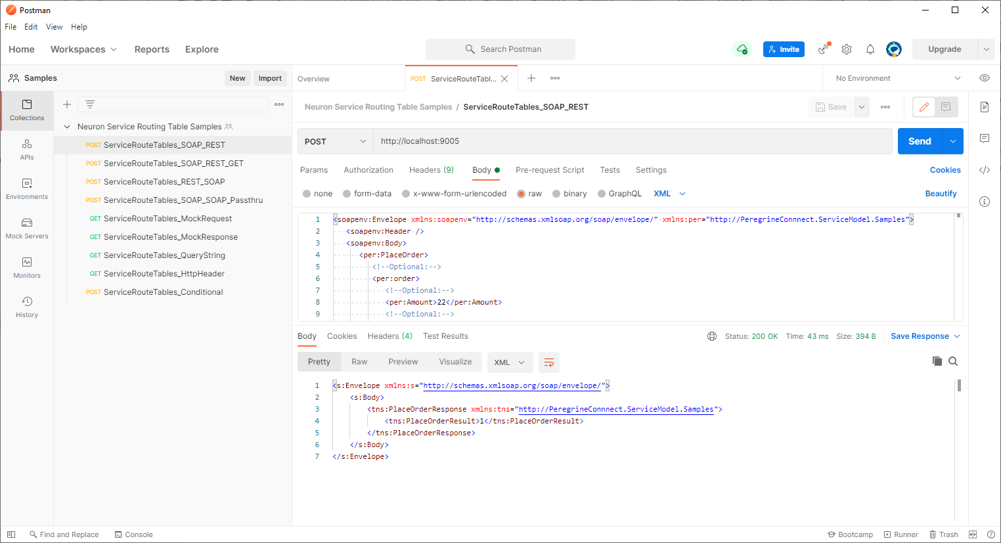The width and height of the screenshot is (1001, 543).
Task: Open the Test Results response tab
Action: tap(445, 336)
